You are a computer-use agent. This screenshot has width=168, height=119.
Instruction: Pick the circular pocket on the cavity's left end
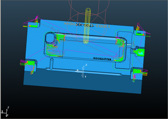(x=50, y=38)
